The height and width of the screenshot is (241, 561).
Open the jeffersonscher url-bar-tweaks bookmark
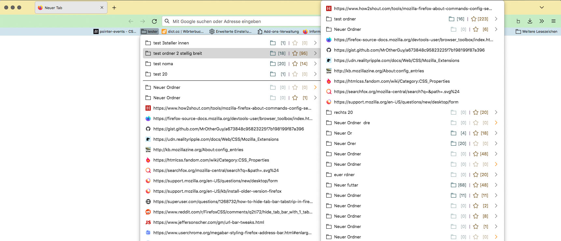[x=208, y=223]
